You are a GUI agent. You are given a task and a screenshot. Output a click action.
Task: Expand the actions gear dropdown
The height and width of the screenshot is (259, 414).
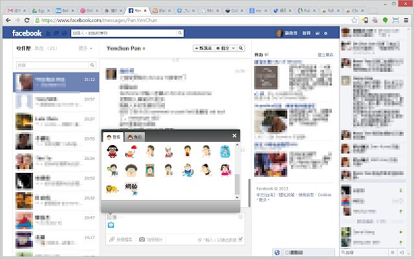(225, 49)
